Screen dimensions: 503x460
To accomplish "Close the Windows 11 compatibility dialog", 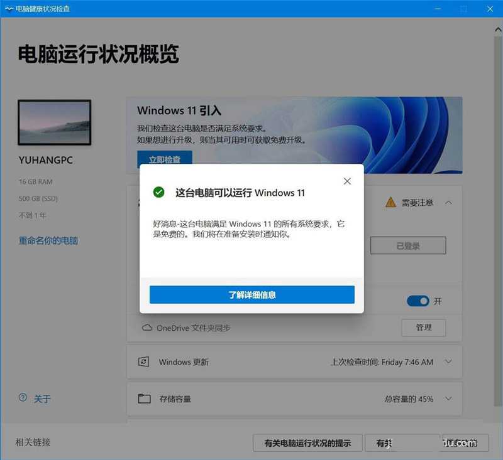I will pos(347,181).
